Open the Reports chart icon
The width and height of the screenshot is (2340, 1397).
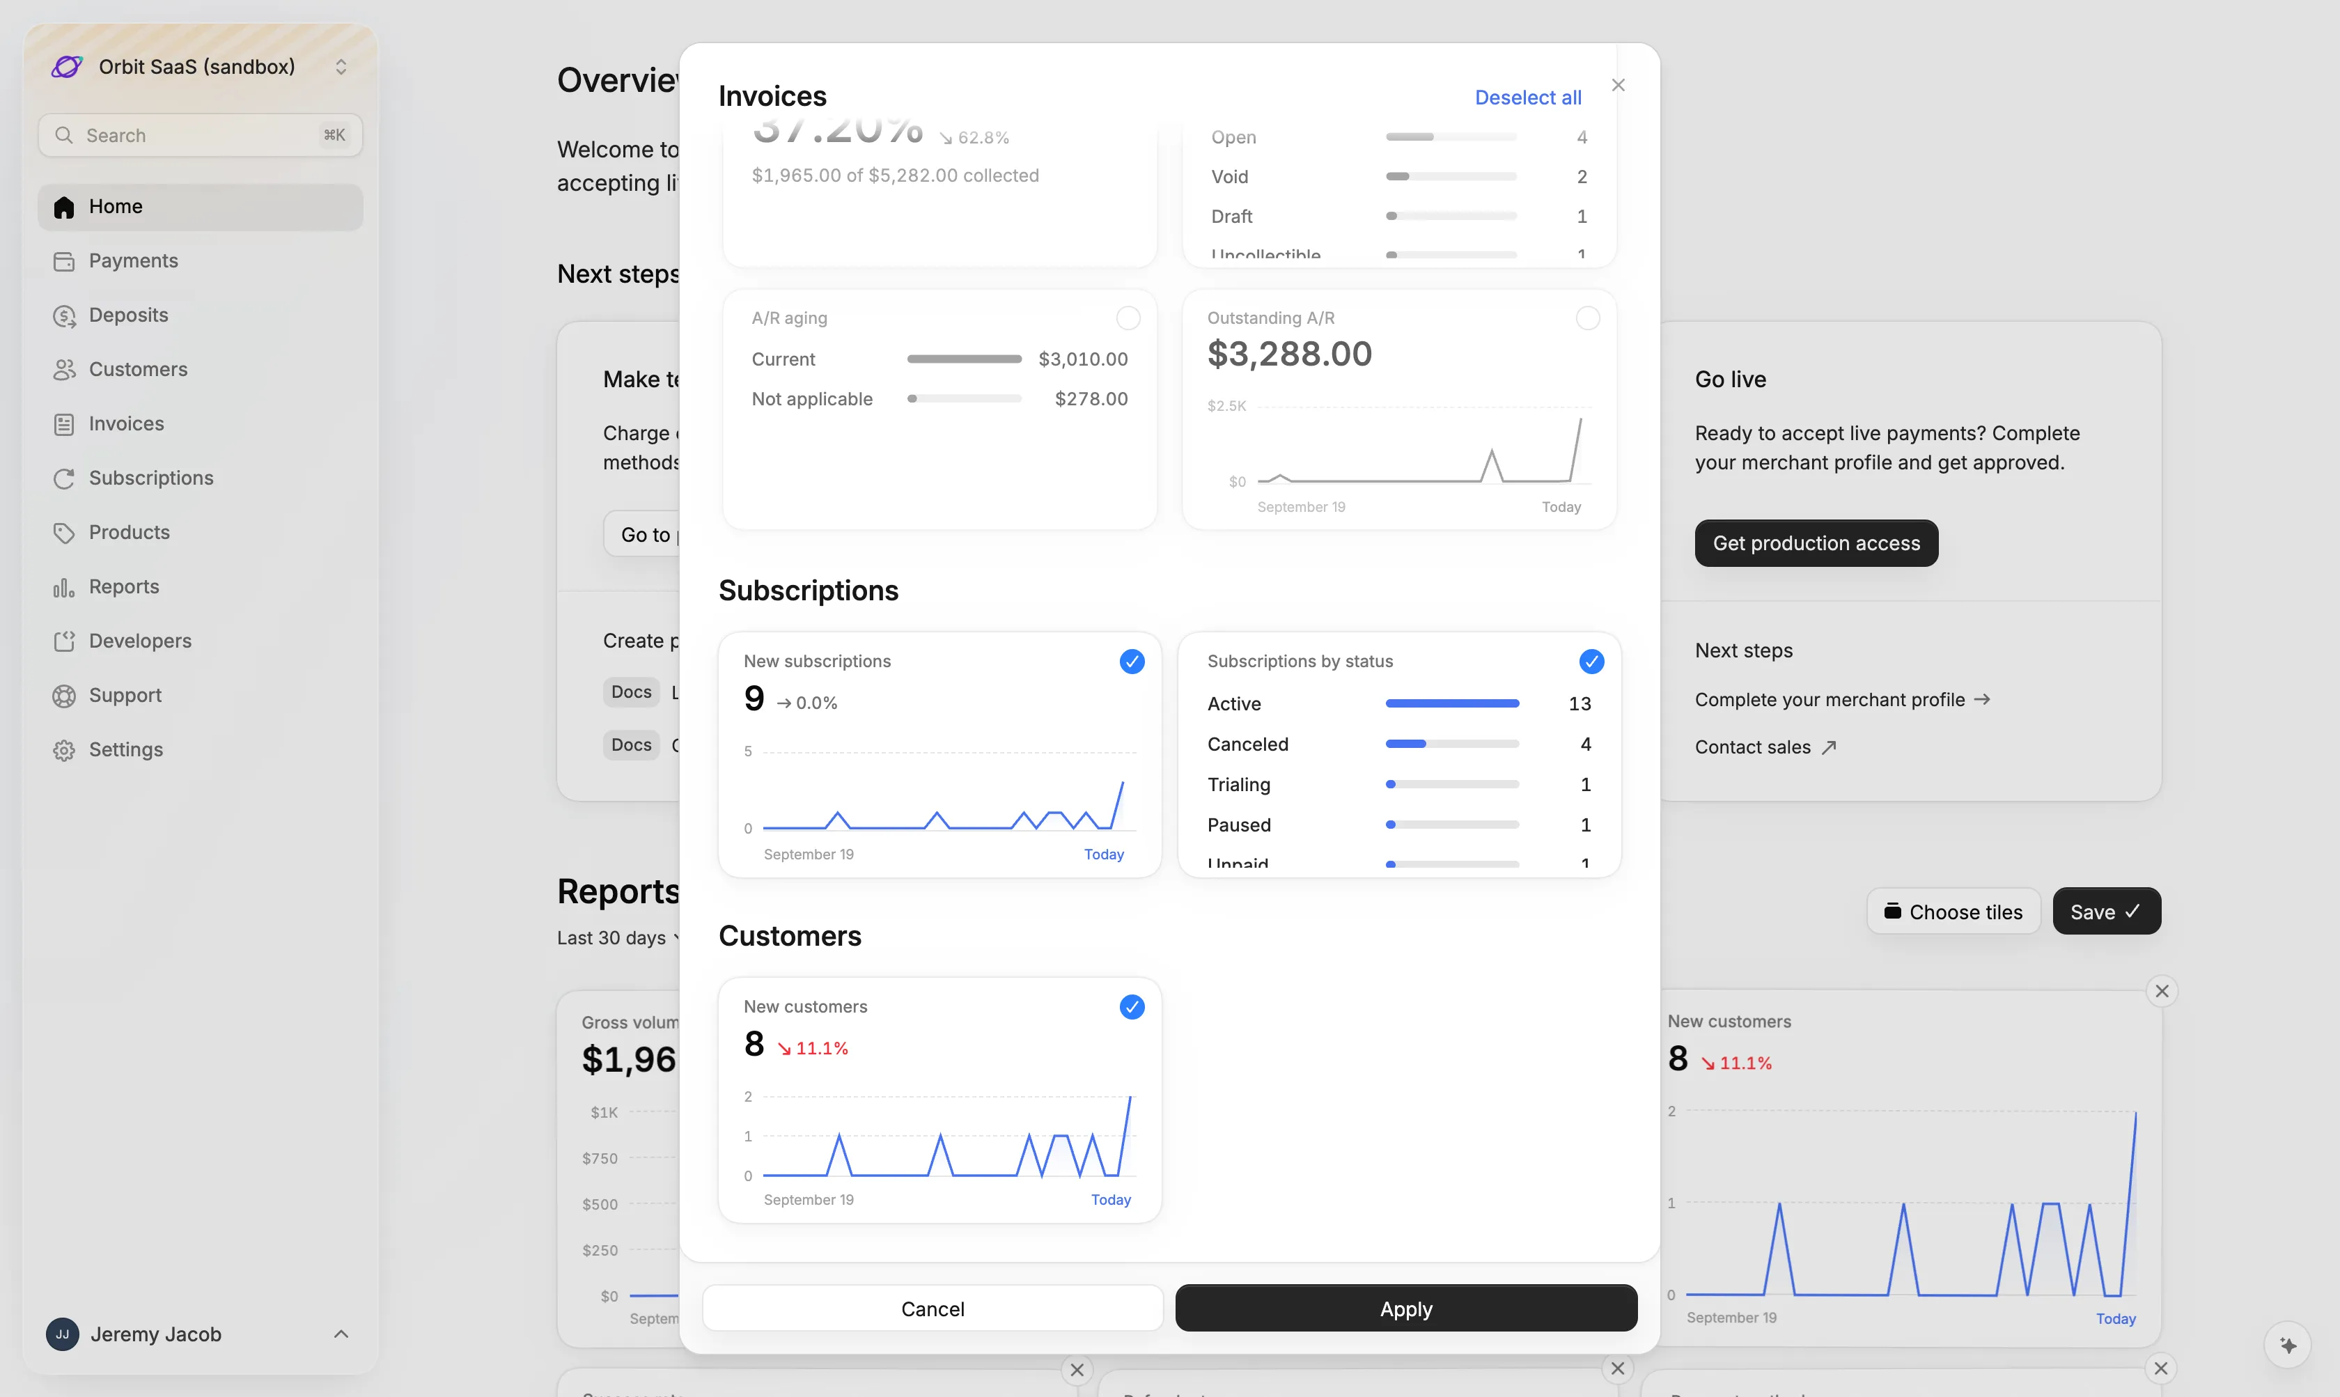tap(64, 587)
